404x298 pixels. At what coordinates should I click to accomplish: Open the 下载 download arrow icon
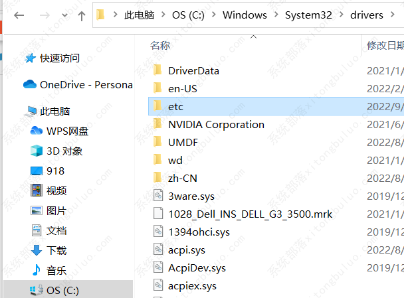[37, 250]
